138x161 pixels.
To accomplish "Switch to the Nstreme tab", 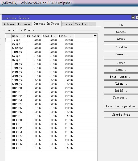I will tap(9, 24).
